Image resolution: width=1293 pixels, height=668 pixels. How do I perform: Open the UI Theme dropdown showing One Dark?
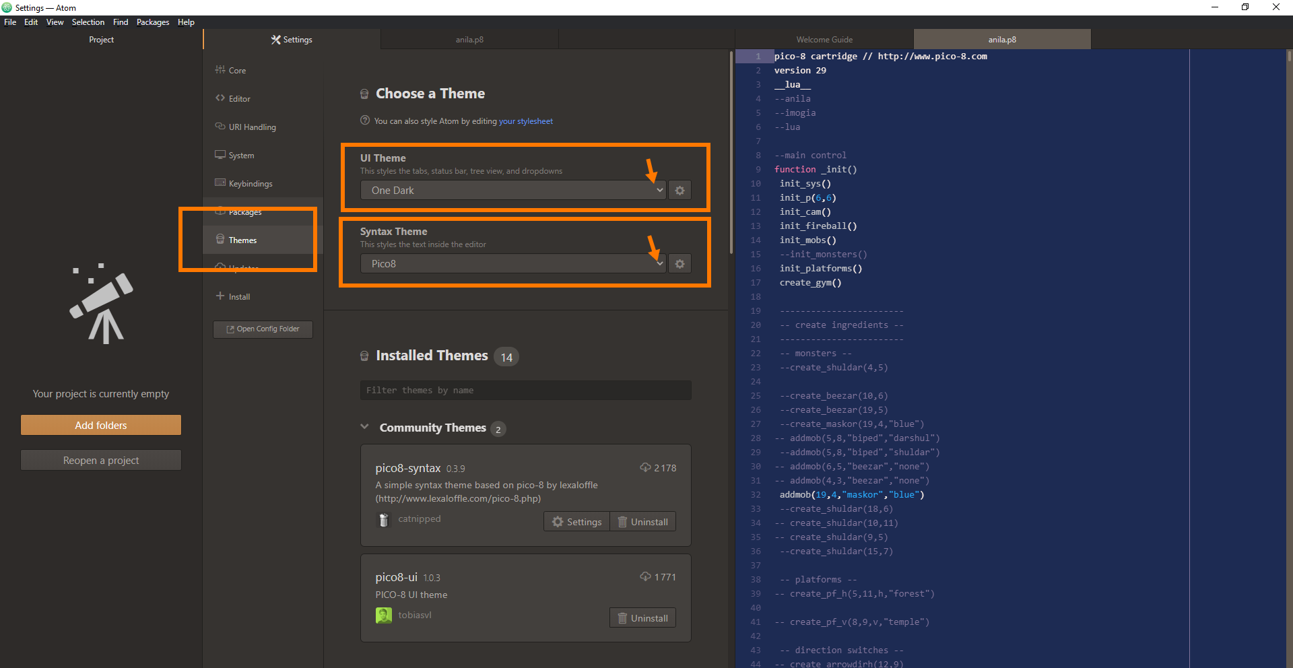point(513,191)
